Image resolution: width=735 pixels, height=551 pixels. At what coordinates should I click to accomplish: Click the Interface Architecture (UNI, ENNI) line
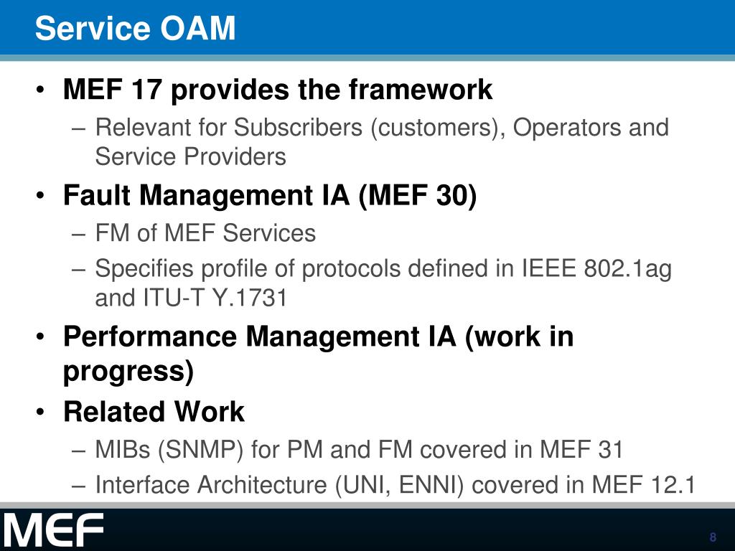point(395,484)
